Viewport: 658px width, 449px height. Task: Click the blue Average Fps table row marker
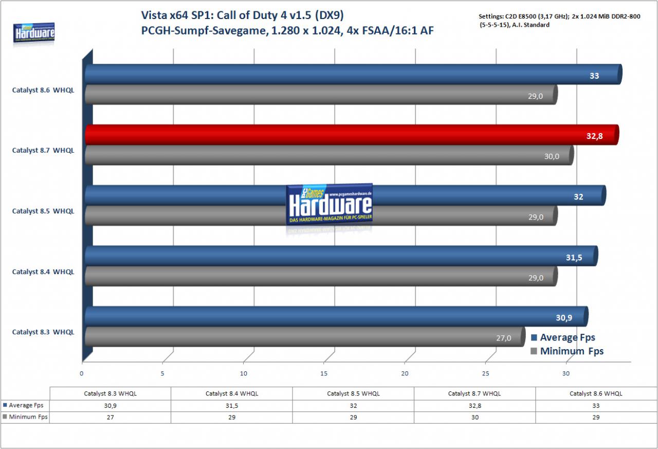click(x=5, y=405)
